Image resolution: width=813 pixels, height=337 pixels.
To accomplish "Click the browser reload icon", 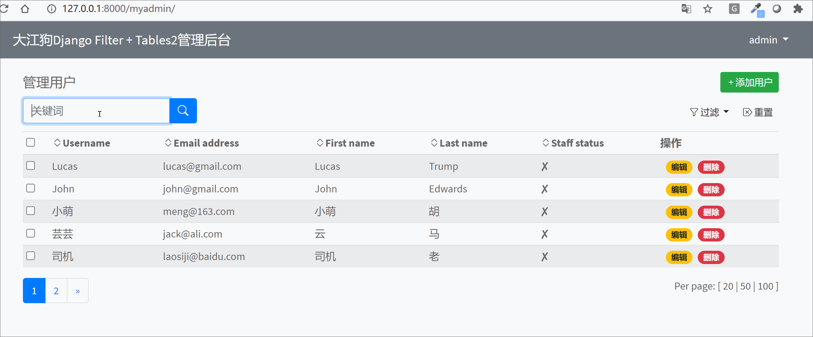I will pyautogui.click(x=4, y=9).
